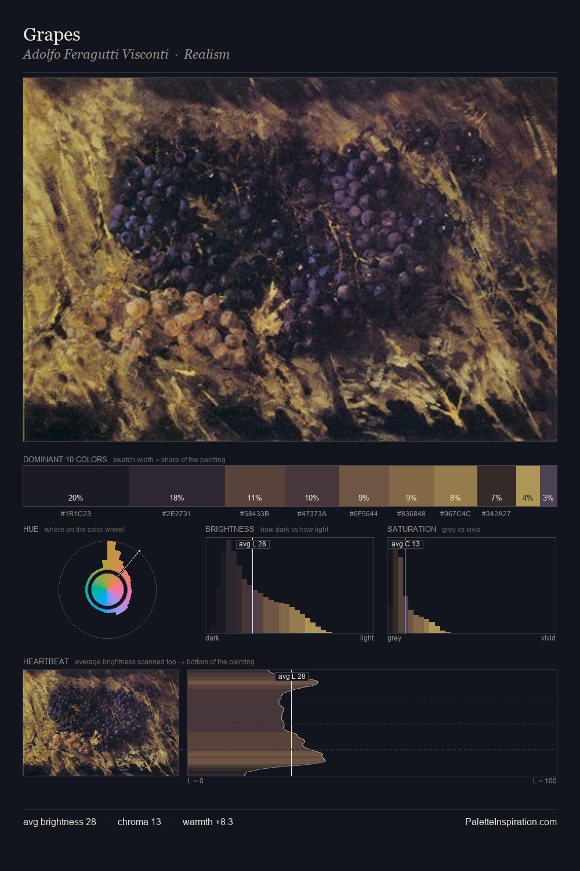The image size is (580, 871).
Task: Click 'avg C 13' label in Saturation chart
Action: click(x=405, y=544)
